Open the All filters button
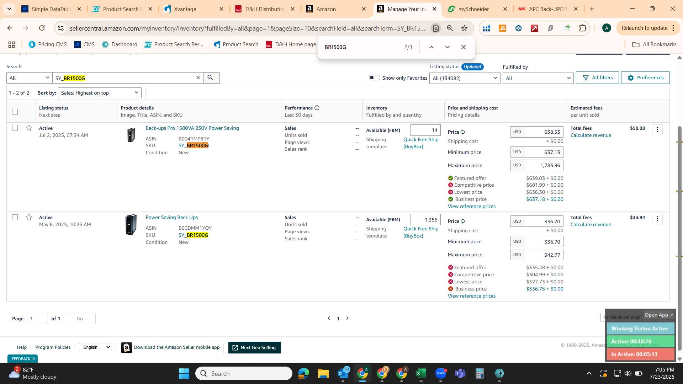The image size is (683, 384). click(597, 78)
